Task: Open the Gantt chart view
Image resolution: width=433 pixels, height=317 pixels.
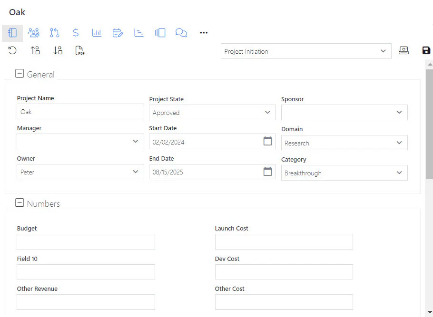Action: click(138, 33)
